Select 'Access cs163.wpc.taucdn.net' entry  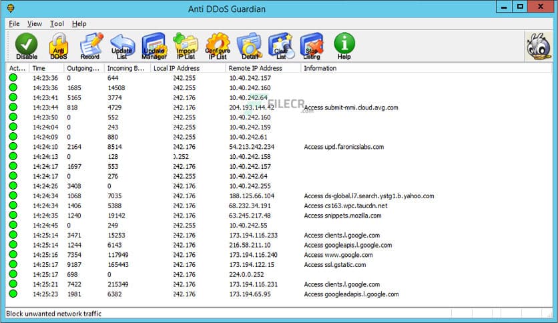(x=346, y=206)
